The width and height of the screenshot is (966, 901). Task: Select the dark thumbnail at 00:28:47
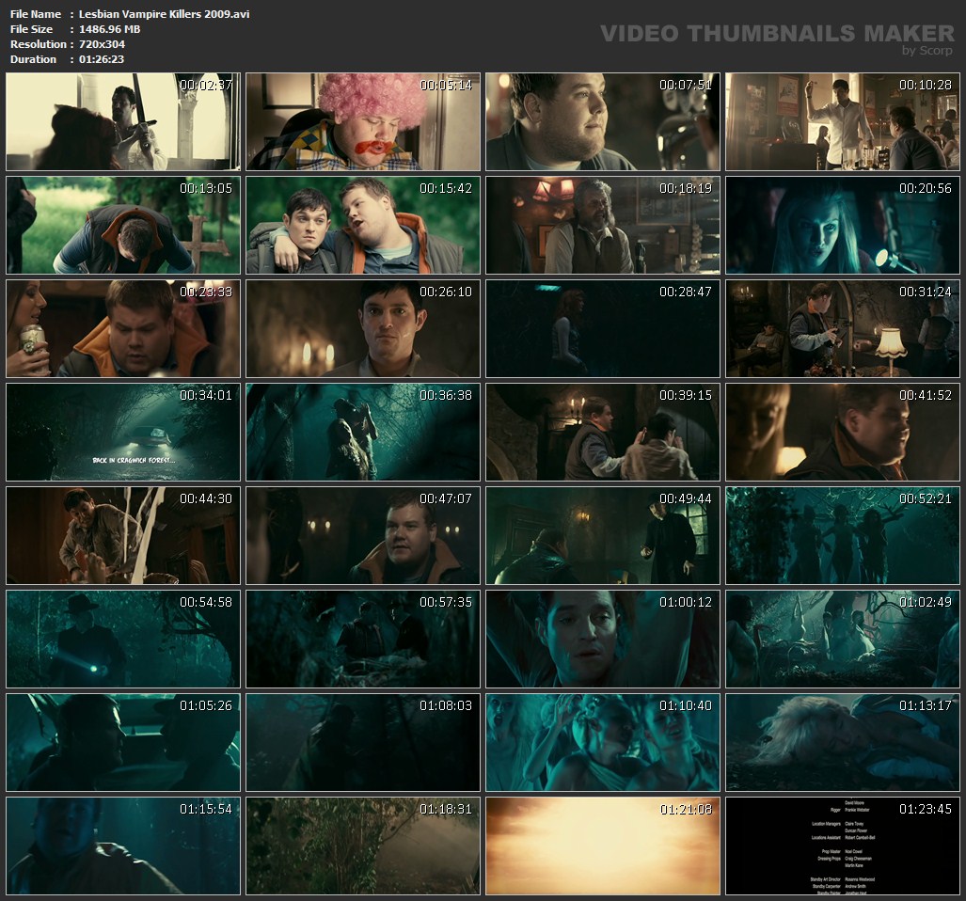click(x=603, y=328)
